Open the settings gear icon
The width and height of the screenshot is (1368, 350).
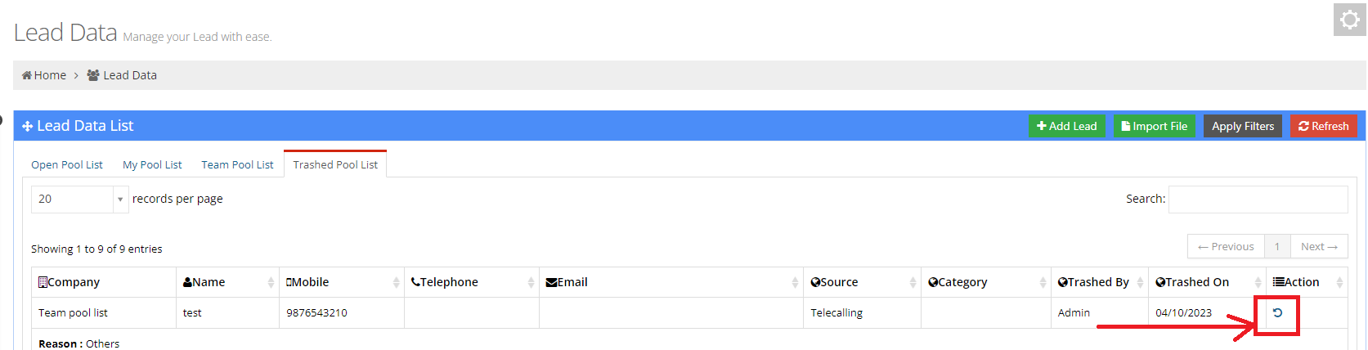click(x=1349, y=20)
